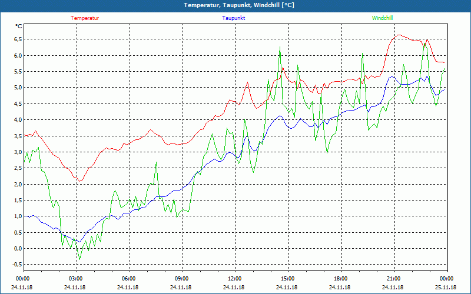Click the 03:00 time axis label

click(77, 279)
